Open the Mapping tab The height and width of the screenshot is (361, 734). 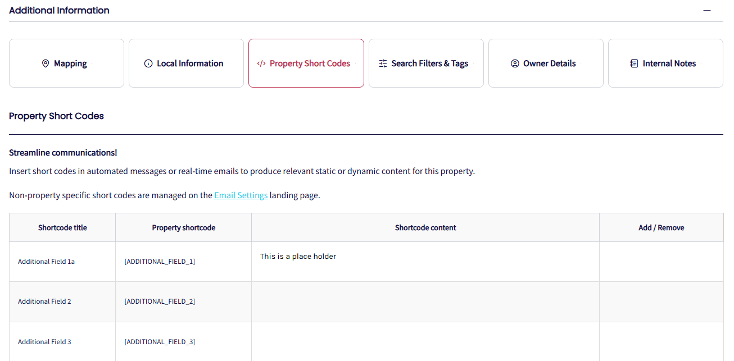click(67, 63)
